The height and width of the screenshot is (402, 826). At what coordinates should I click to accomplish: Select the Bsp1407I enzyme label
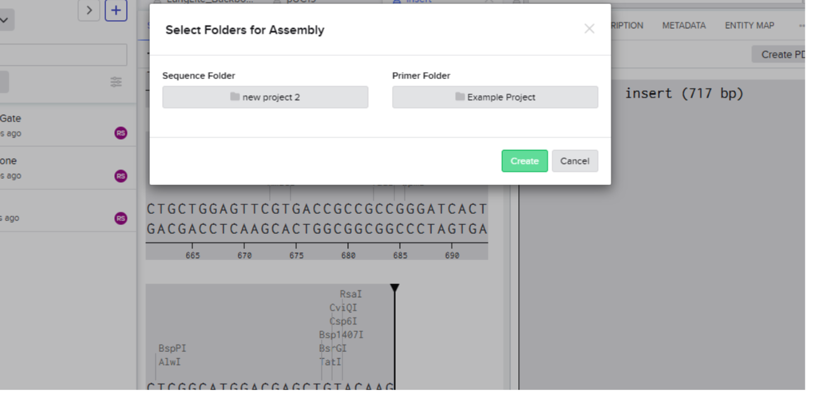(341, 335)
